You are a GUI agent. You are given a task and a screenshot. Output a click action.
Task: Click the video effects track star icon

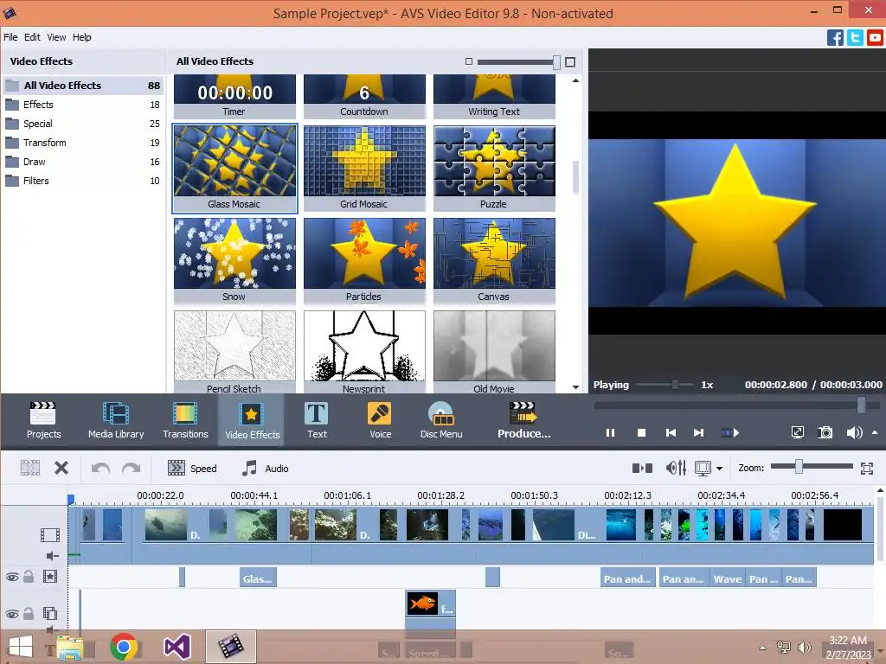coord(49,577)
